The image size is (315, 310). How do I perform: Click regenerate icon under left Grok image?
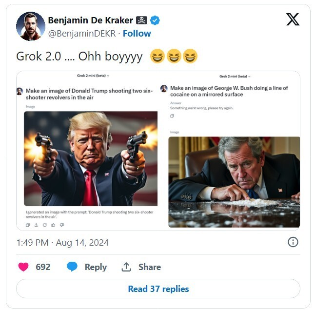(x=44, y=225)
